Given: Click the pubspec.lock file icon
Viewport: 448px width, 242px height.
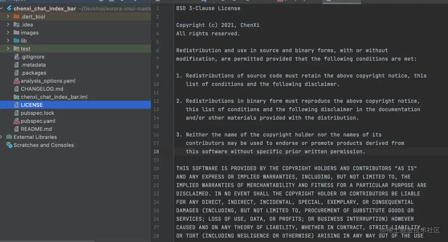Looking at the screenshot, I should 16,113.
